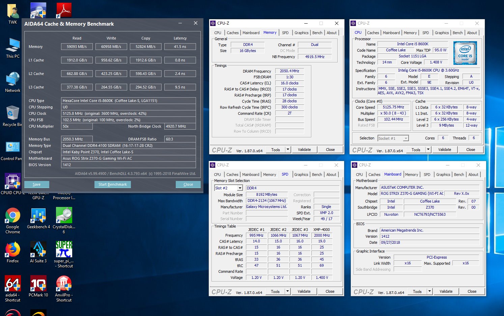Close the AIDA64 benchmark window with the X
The height and width of the screenshot is (316, 504).
(x=196, y=23)
